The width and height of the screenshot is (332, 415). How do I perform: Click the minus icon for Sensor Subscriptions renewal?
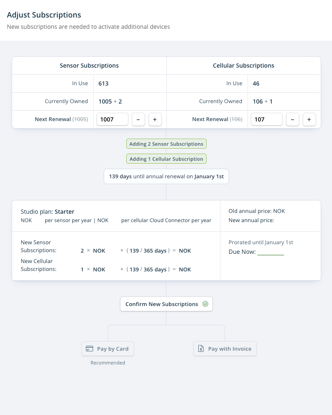[138, 119]
